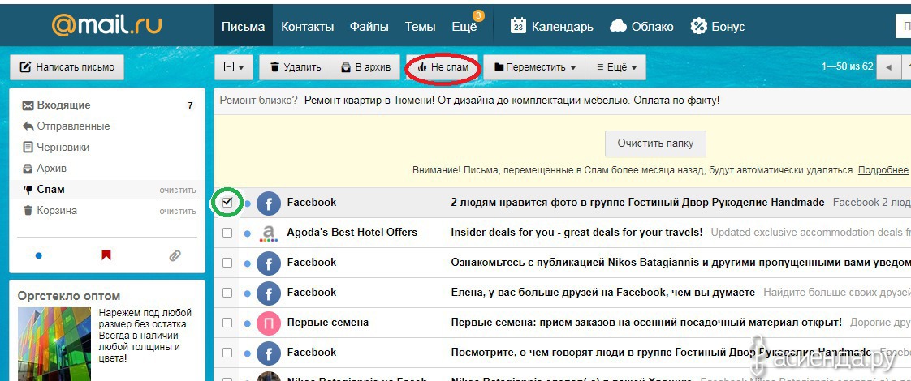Viewport: 911px width, 381px height.
Task: Toggle unread dot on Agoda email
Action: [x=247, y=233]
